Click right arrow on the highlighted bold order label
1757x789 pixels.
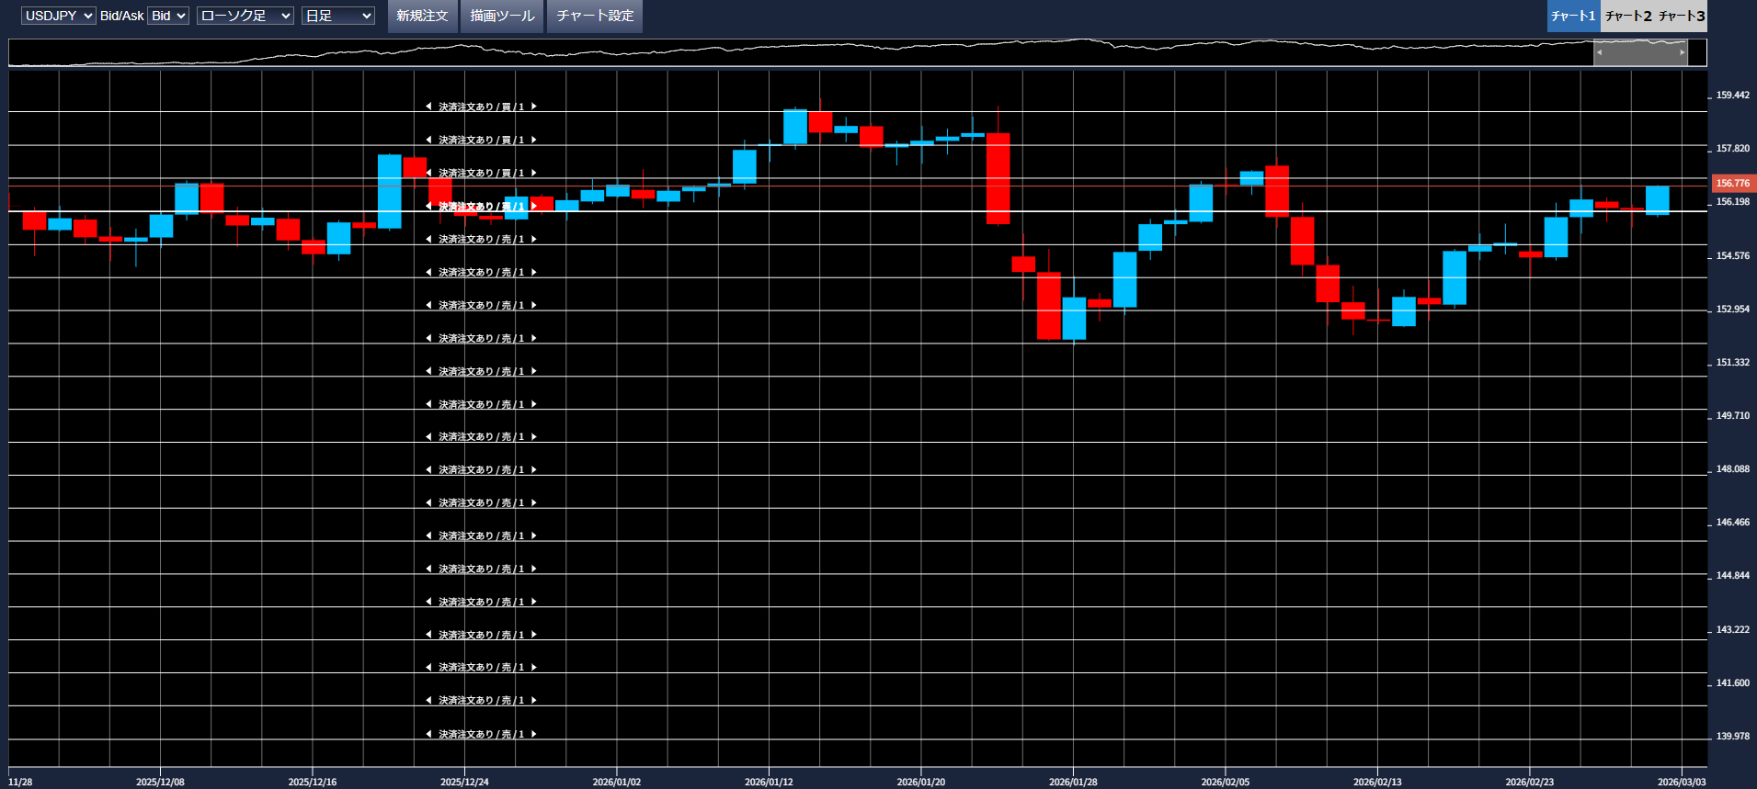click(533, 207)
